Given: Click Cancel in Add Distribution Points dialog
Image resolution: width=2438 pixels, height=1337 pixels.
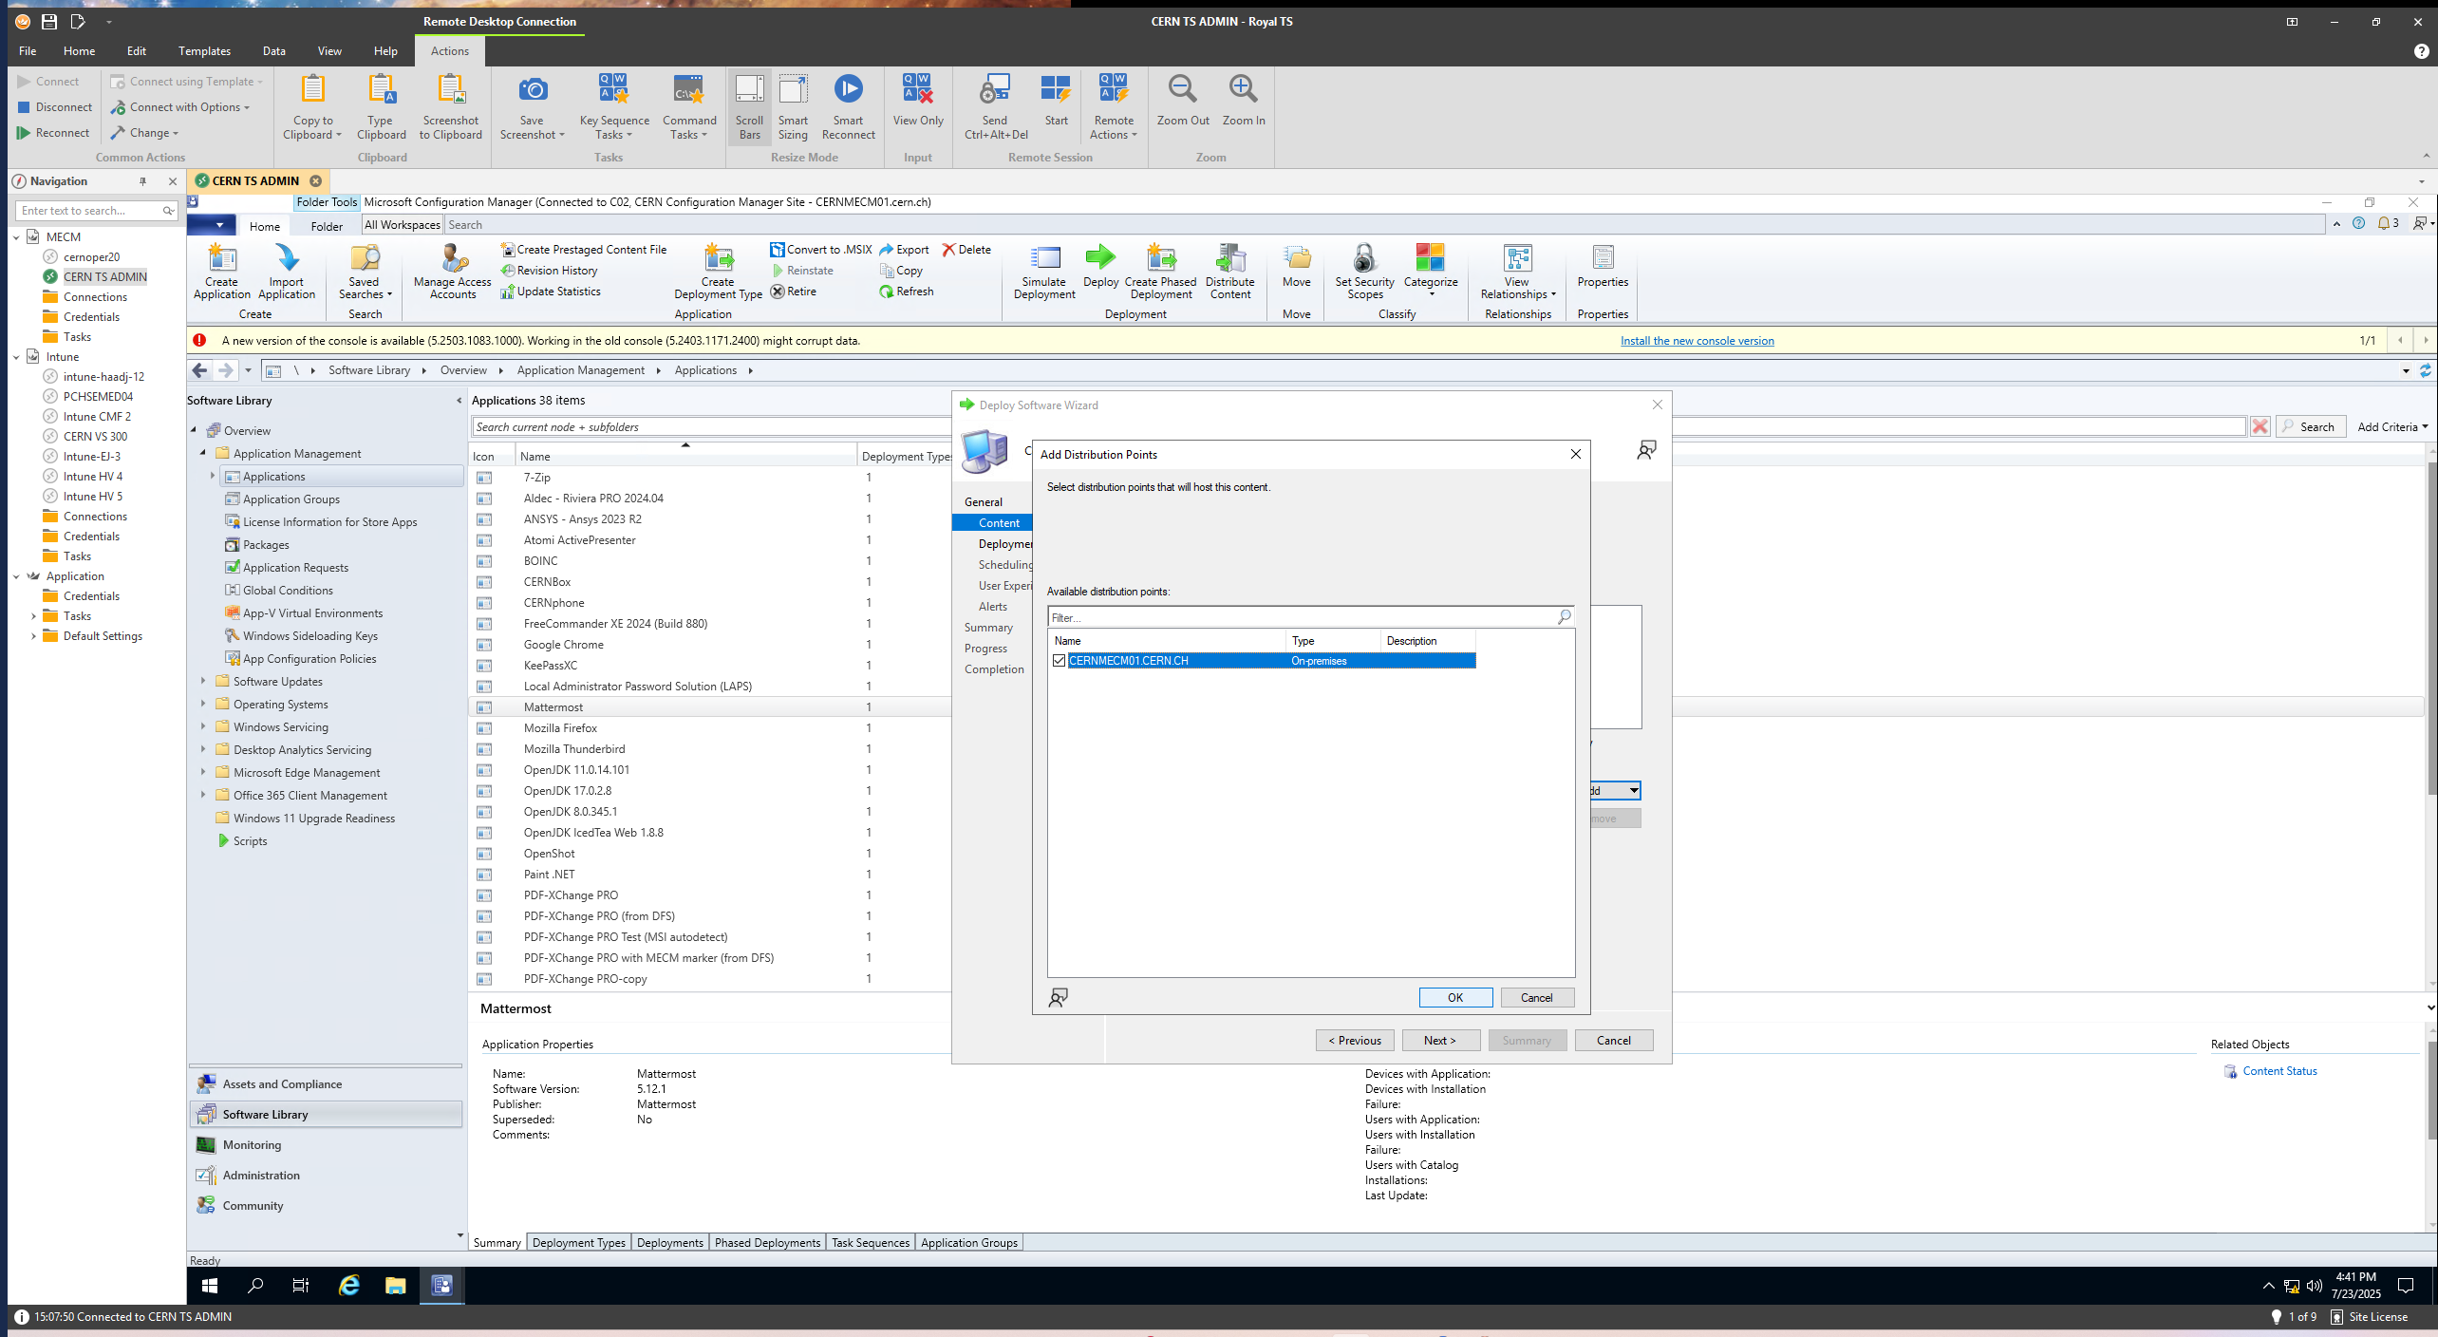Looking at the screenshot, I should click(x=1536, y=997).
